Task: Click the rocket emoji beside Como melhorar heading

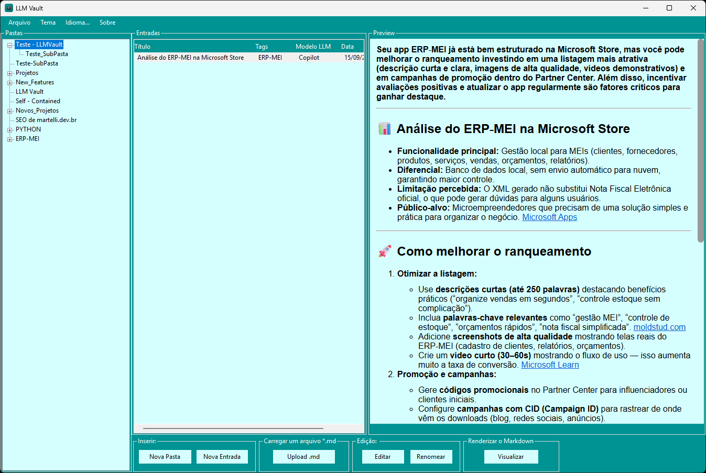Action: coord(385,251)
